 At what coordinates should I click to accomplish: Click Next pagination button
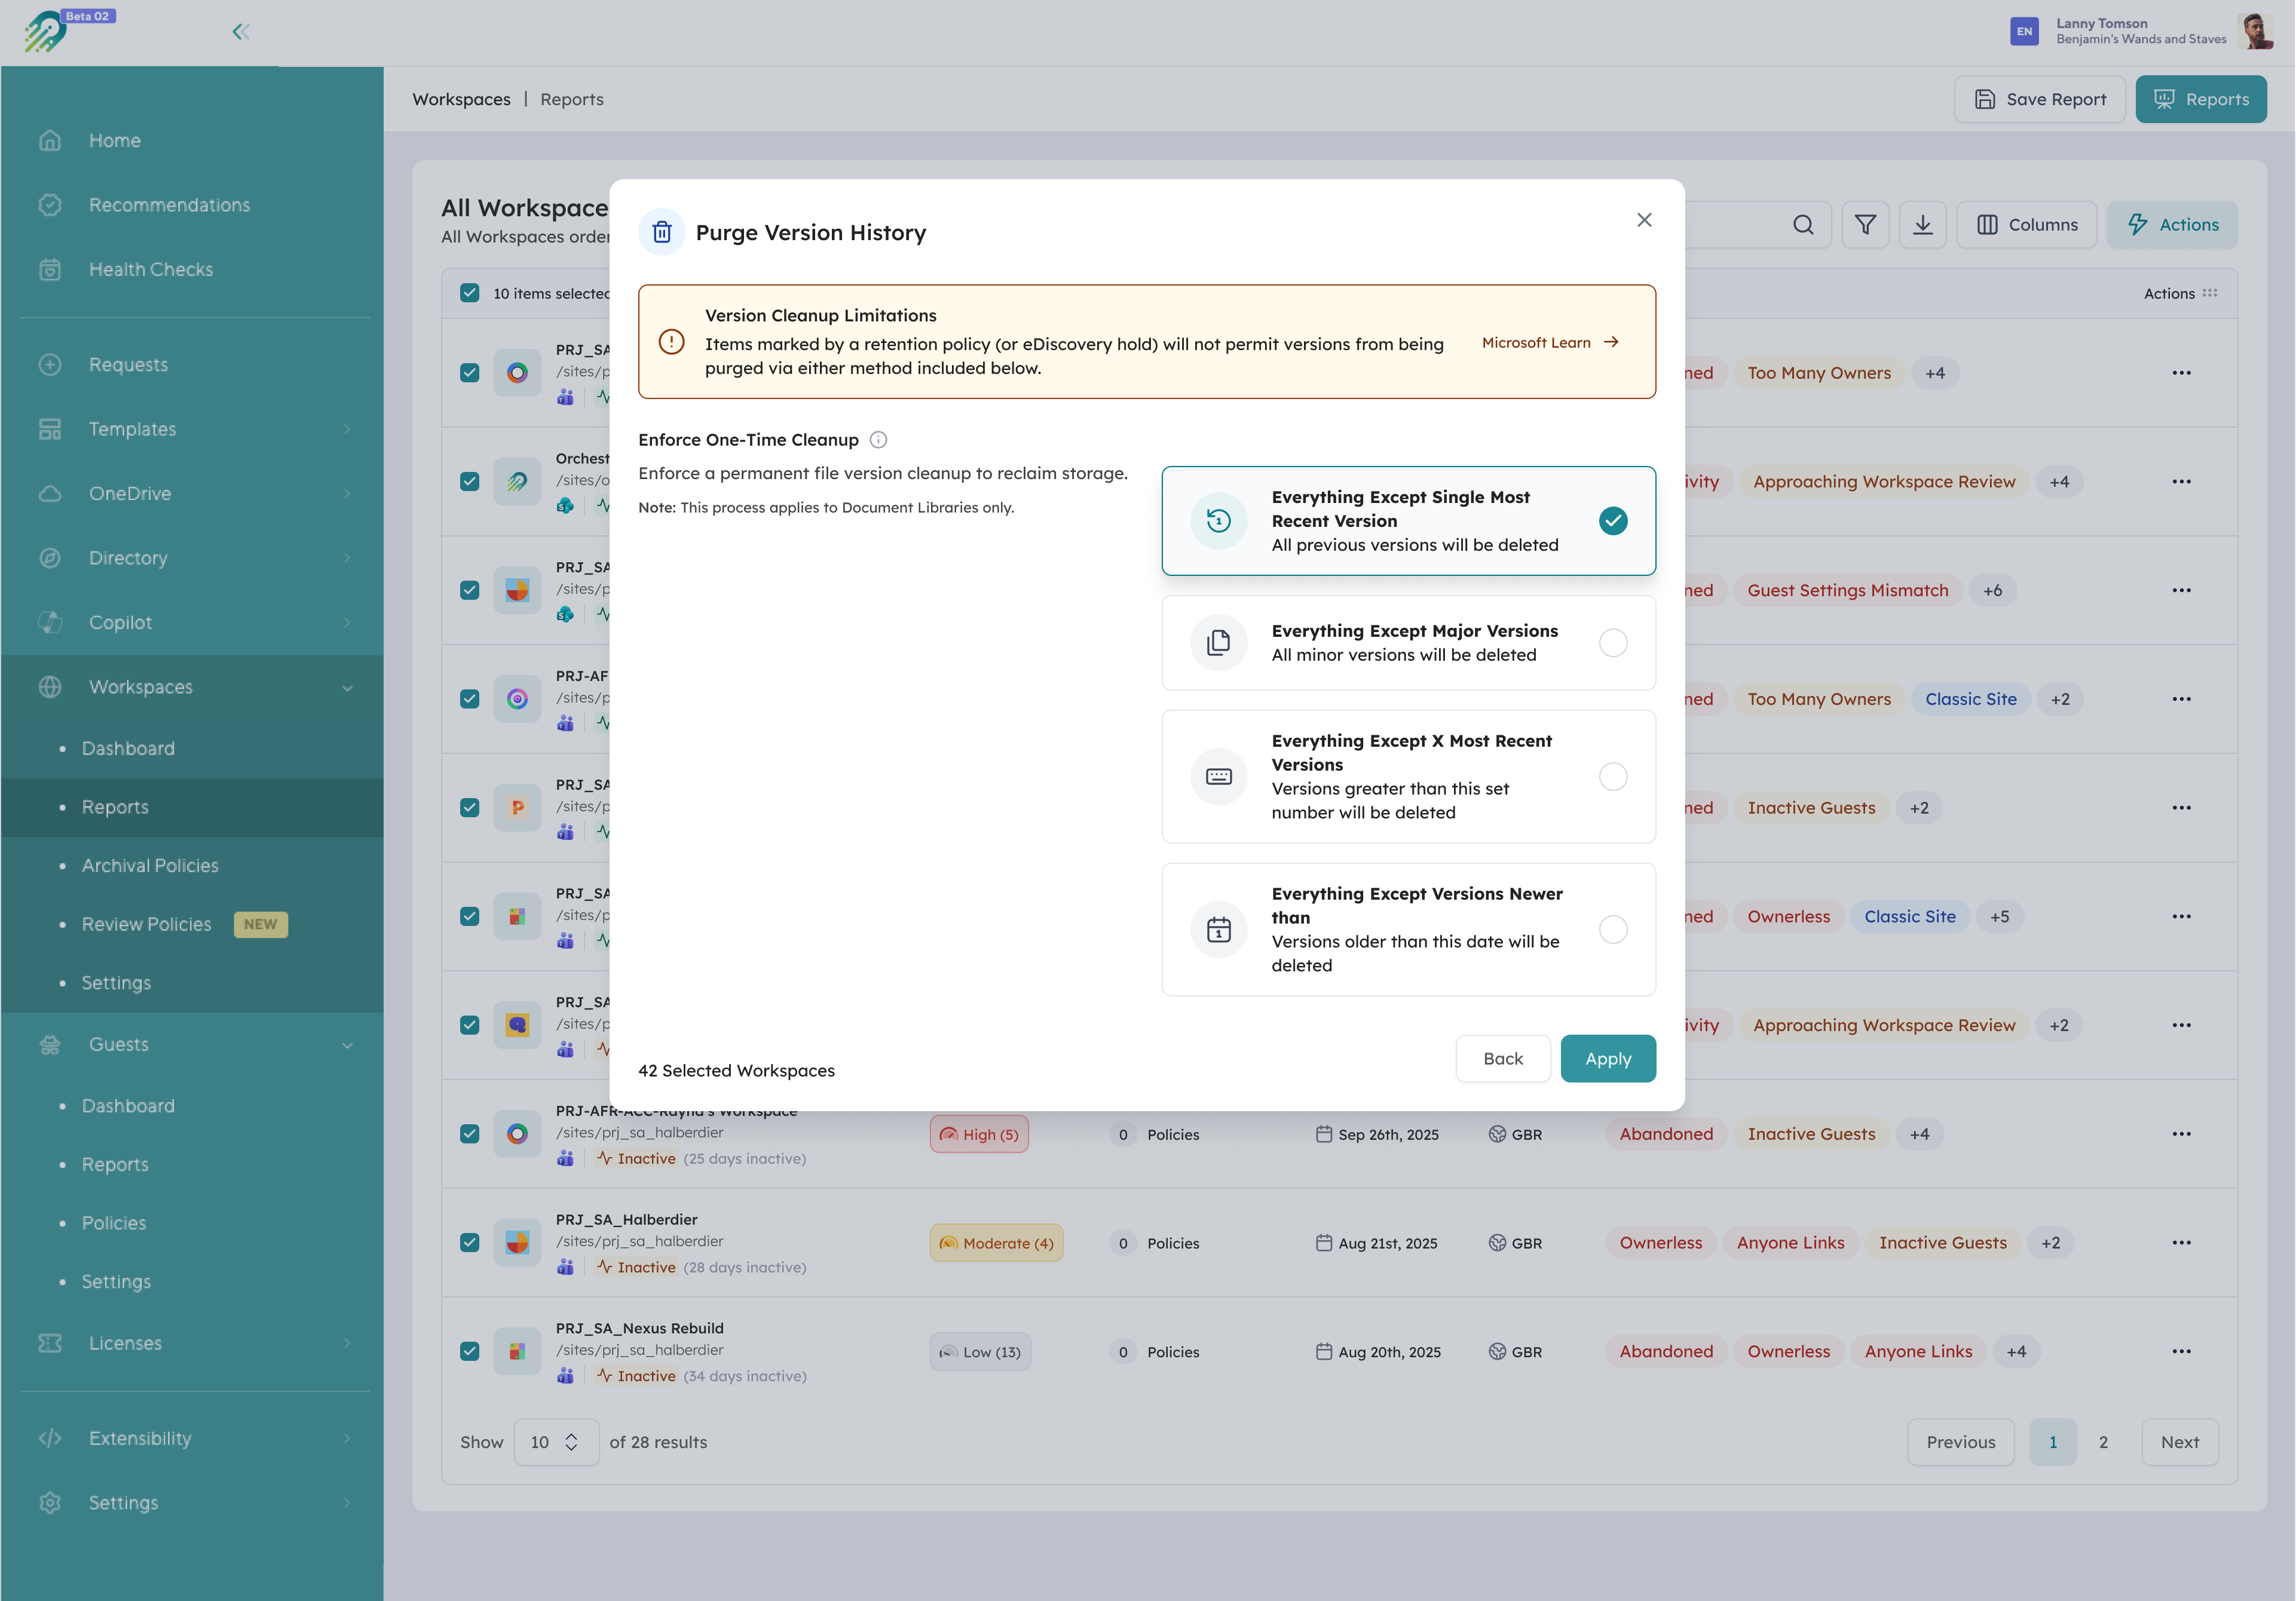tap(2180, 1442)
